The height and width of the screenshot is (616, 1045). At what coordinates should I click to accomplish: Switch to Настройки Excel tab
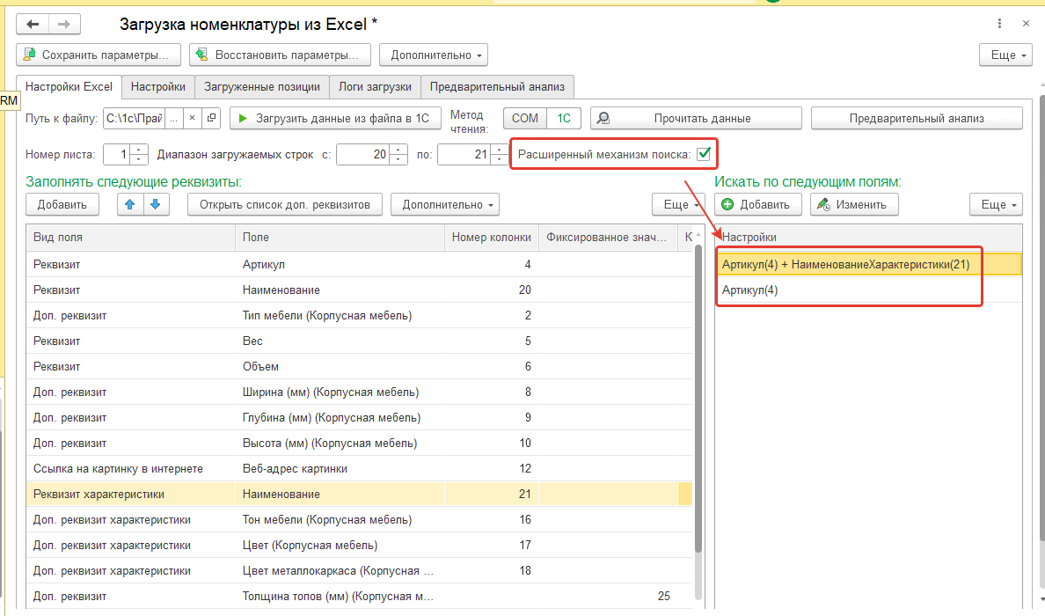point(69,86)
